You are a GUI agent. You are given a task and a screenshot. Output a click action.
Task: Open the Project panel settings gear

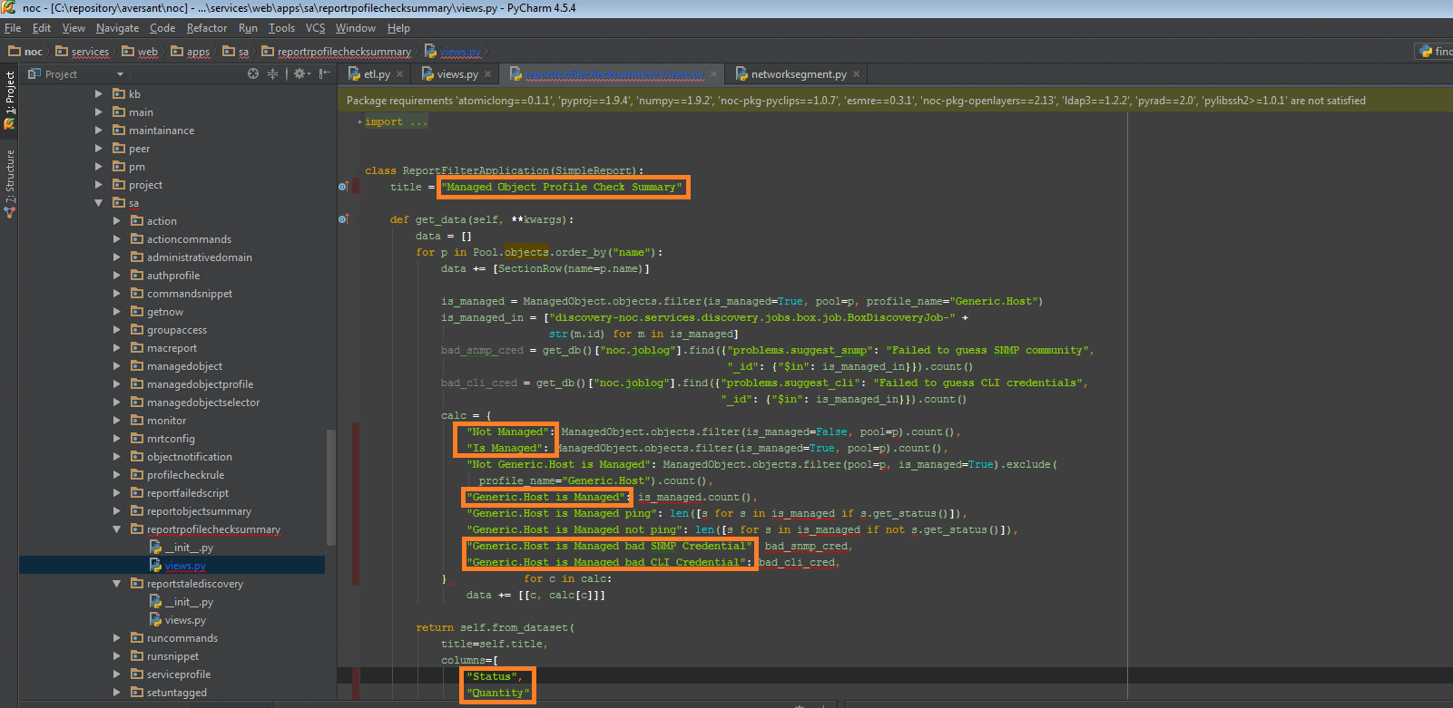(x=299, y=74)
